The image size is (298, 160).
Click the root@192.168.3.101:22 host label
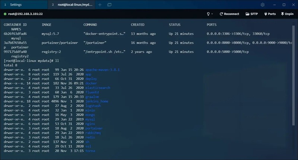(25, 14)
